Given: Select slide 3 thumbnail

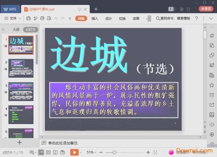Looking at the screenshot, I should (x=21, y=92).
